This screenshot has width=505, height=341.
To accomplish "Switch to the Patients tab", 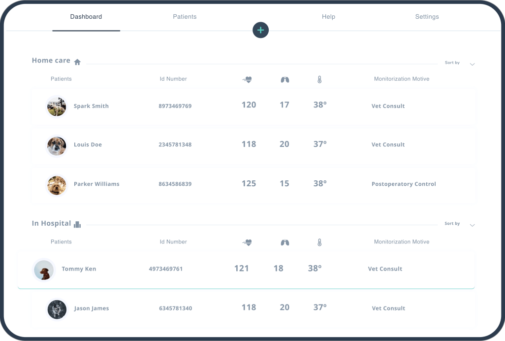I will (185, 16).
